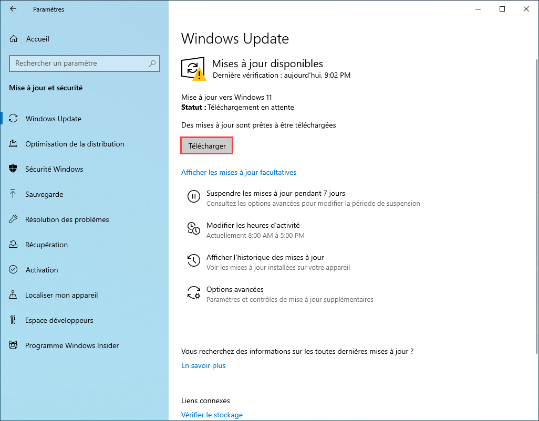Click the Activation checkmark icon
The height and width of the screenshot is (421, 539).
tap(13, 270)
